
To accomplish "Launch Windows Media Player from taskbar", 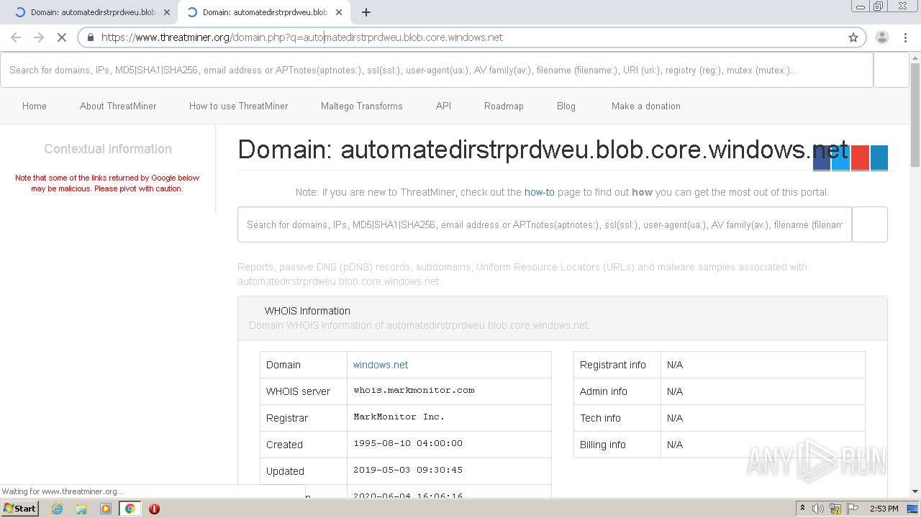I will pyautogui.click(x=106, y=509).
